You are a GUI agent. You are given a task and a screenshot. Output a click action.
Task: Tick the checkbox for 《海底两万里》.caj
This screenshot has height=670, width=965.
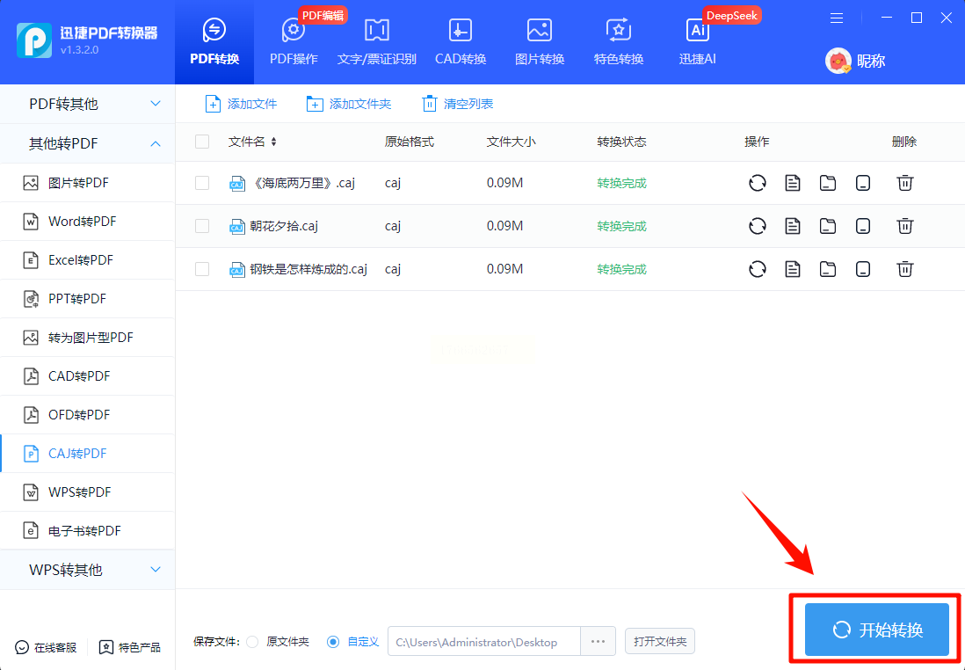click(202, 183)
